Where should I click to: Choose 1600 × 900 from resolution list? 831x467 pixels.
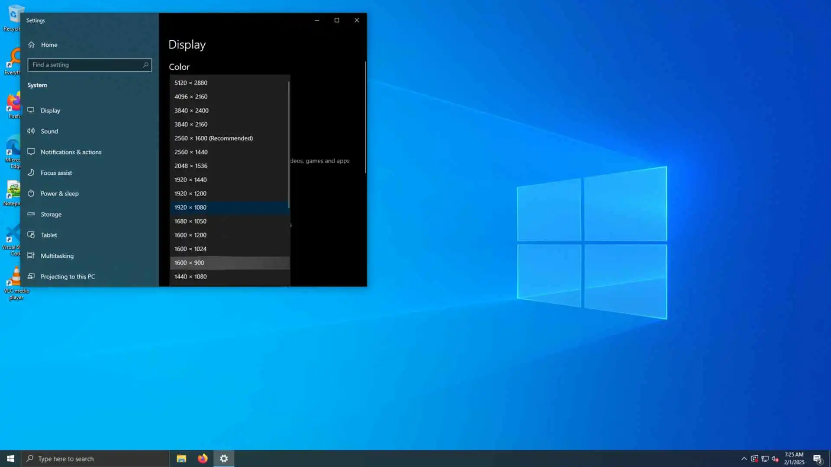(189, 263)
